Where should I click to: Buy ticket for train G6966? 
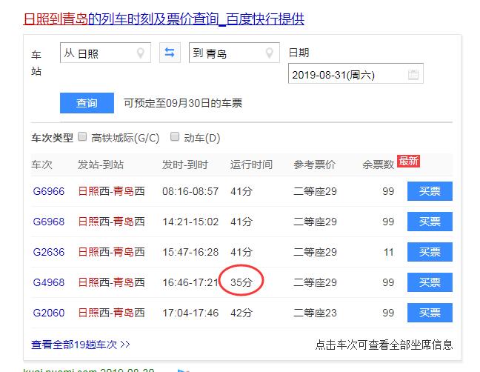430,191
